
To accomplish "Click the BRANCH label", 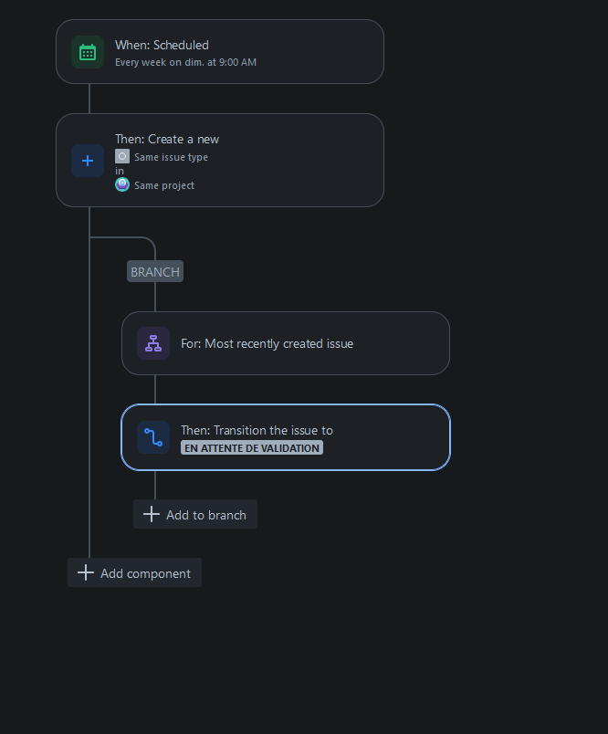I will click(154, 271).
